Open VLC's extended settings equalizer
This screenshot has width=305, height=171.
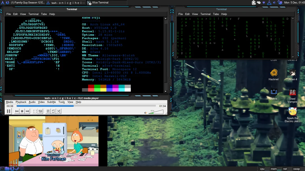tap(40, 111)
